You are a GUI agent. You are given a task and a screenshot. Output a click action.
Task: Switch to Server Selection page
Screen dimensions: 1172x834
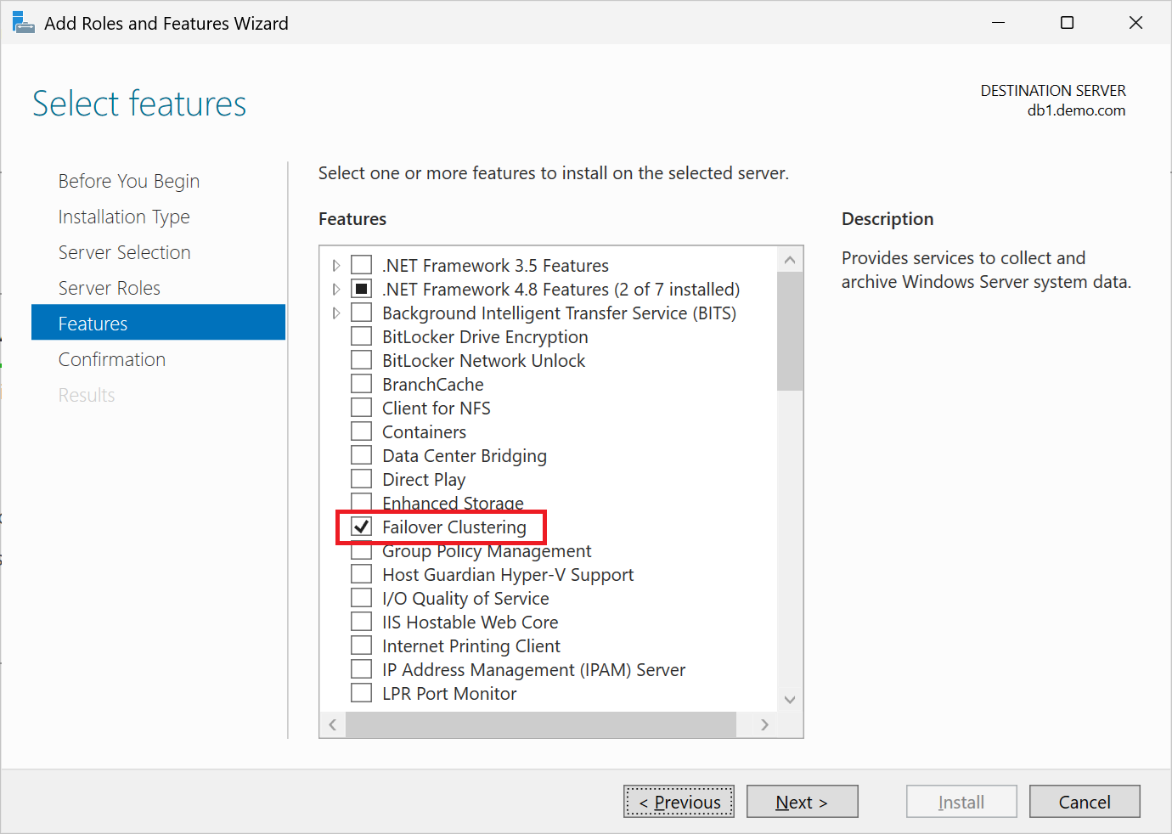(124, 252)
